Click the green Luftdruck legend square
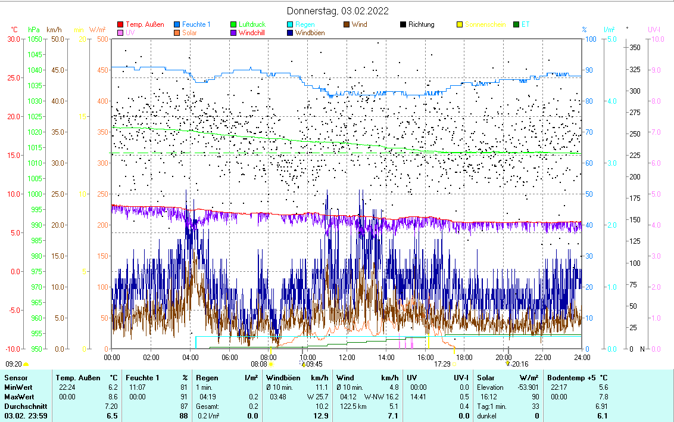Image resolution: width=674 pixels, height=422 pixels. pyautogui.click(x=233, y=25)
